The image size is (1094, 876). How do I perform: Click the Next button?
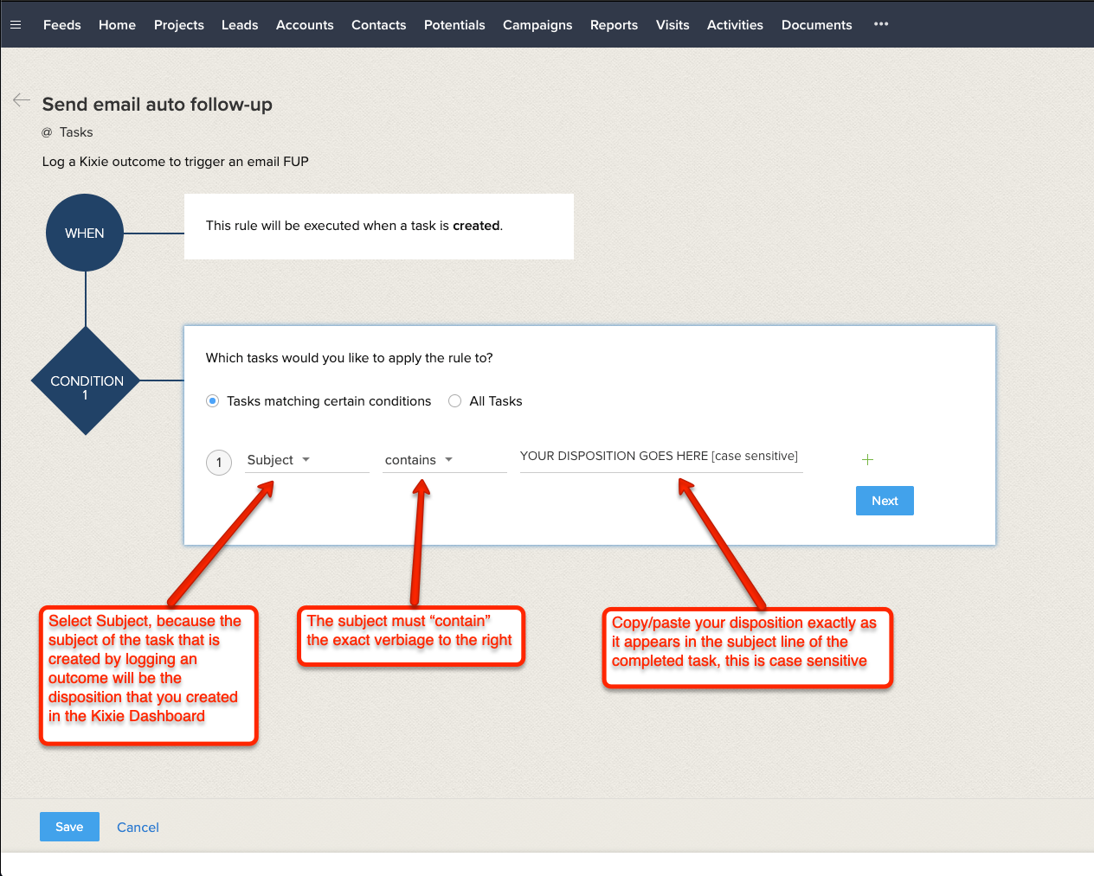[885, 501]
